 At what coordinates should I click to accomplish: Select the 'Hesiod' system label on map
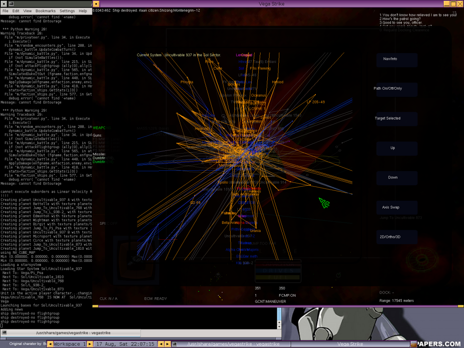click(x=278, y=82)
